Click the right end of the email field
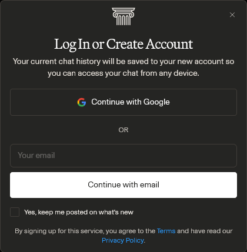Screen dimensions: 247x252 pyautogui.click(x=229, y=156)
